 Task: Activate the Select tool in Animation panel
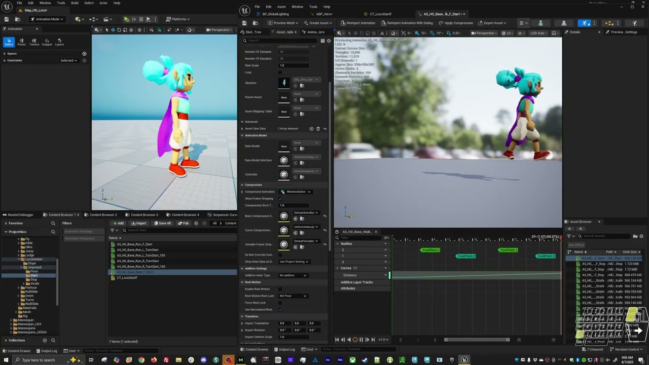[x=9, y=42]
